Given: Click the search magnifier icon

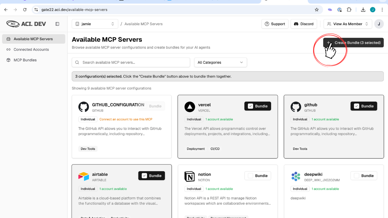Looking at the screenshot, I should tap(77, 62).
